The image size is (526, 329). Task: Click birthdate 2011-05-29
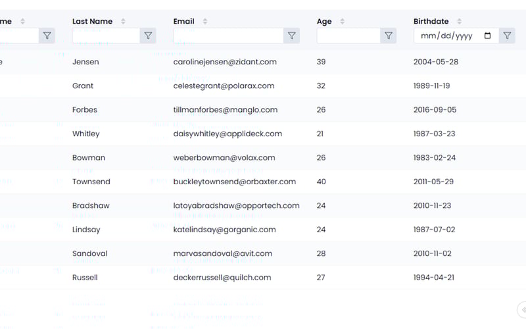(433, 182)
